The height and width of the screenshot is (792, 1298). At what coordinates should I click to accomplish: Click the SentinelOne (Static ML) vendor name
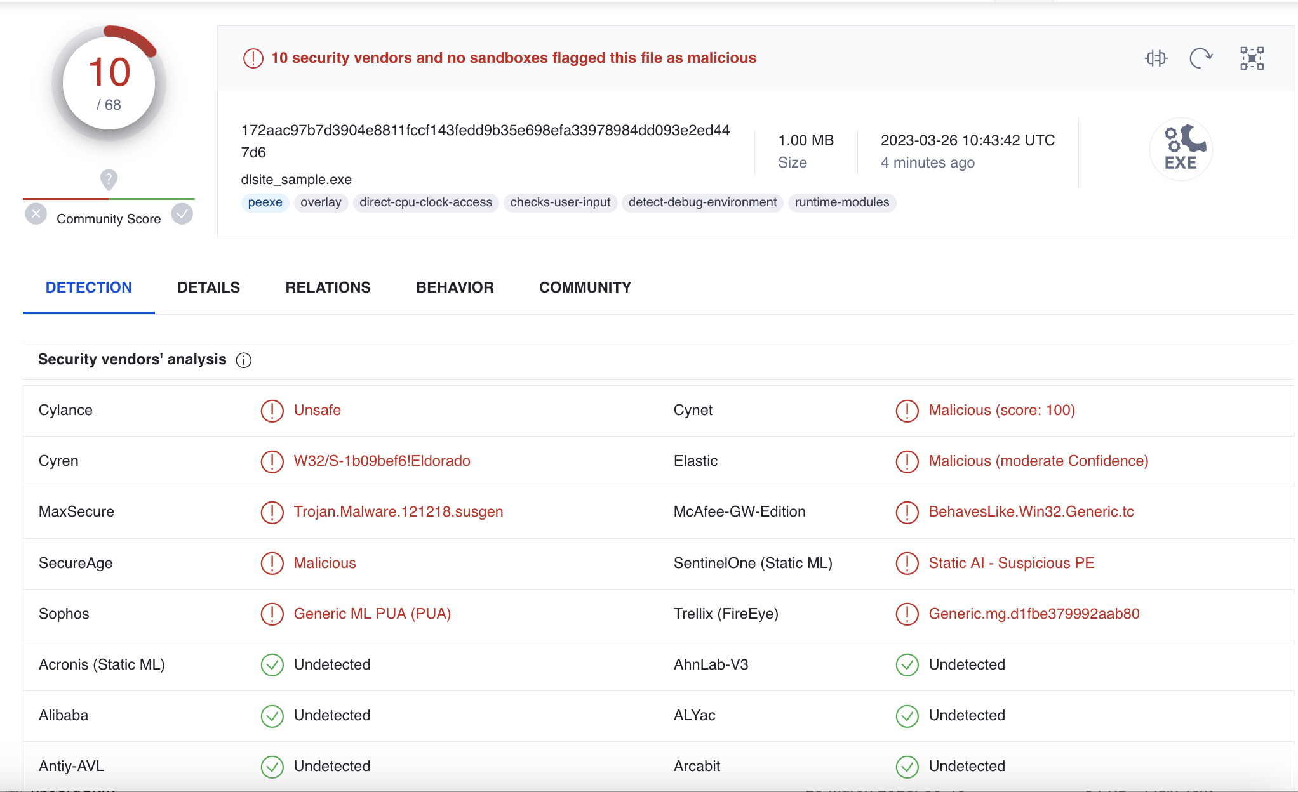[x=753, y=563]
